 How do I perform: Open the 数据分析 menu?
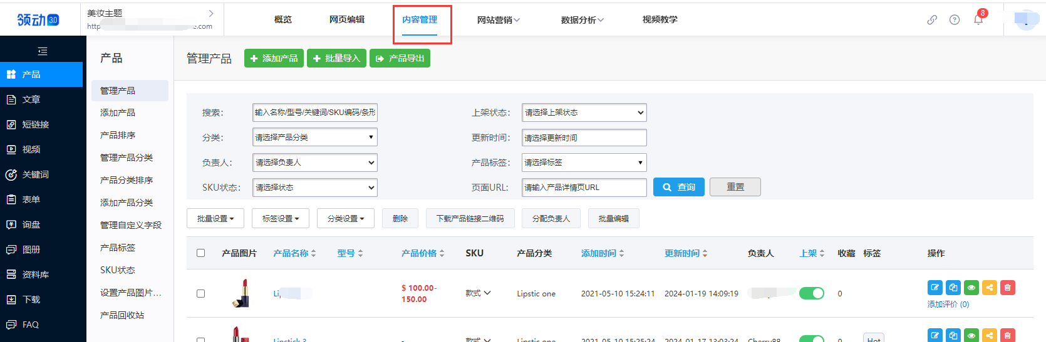tap(582, 20)
